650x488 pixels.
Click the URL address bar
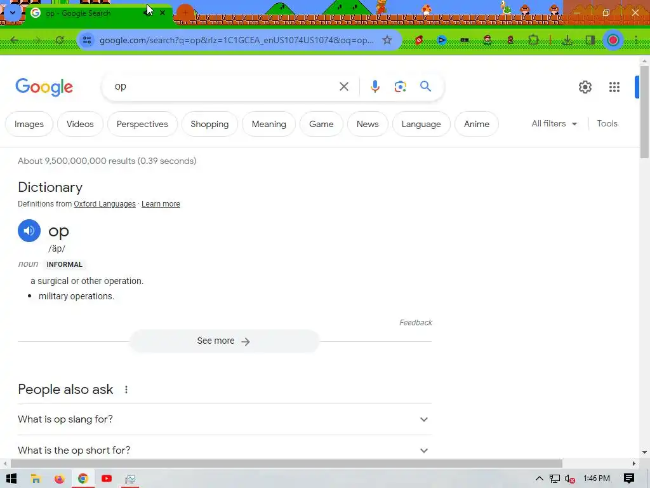tap(237, 40)
